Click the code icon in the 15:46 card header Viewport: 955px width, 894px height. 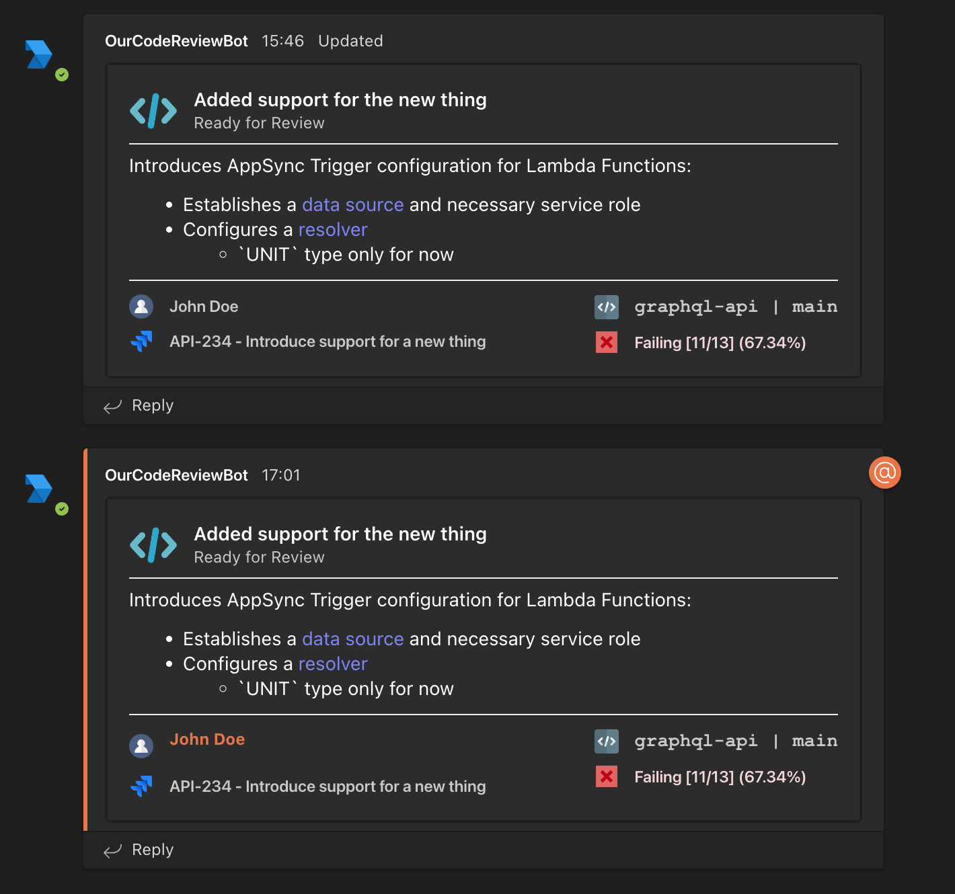tap(153, 110)
